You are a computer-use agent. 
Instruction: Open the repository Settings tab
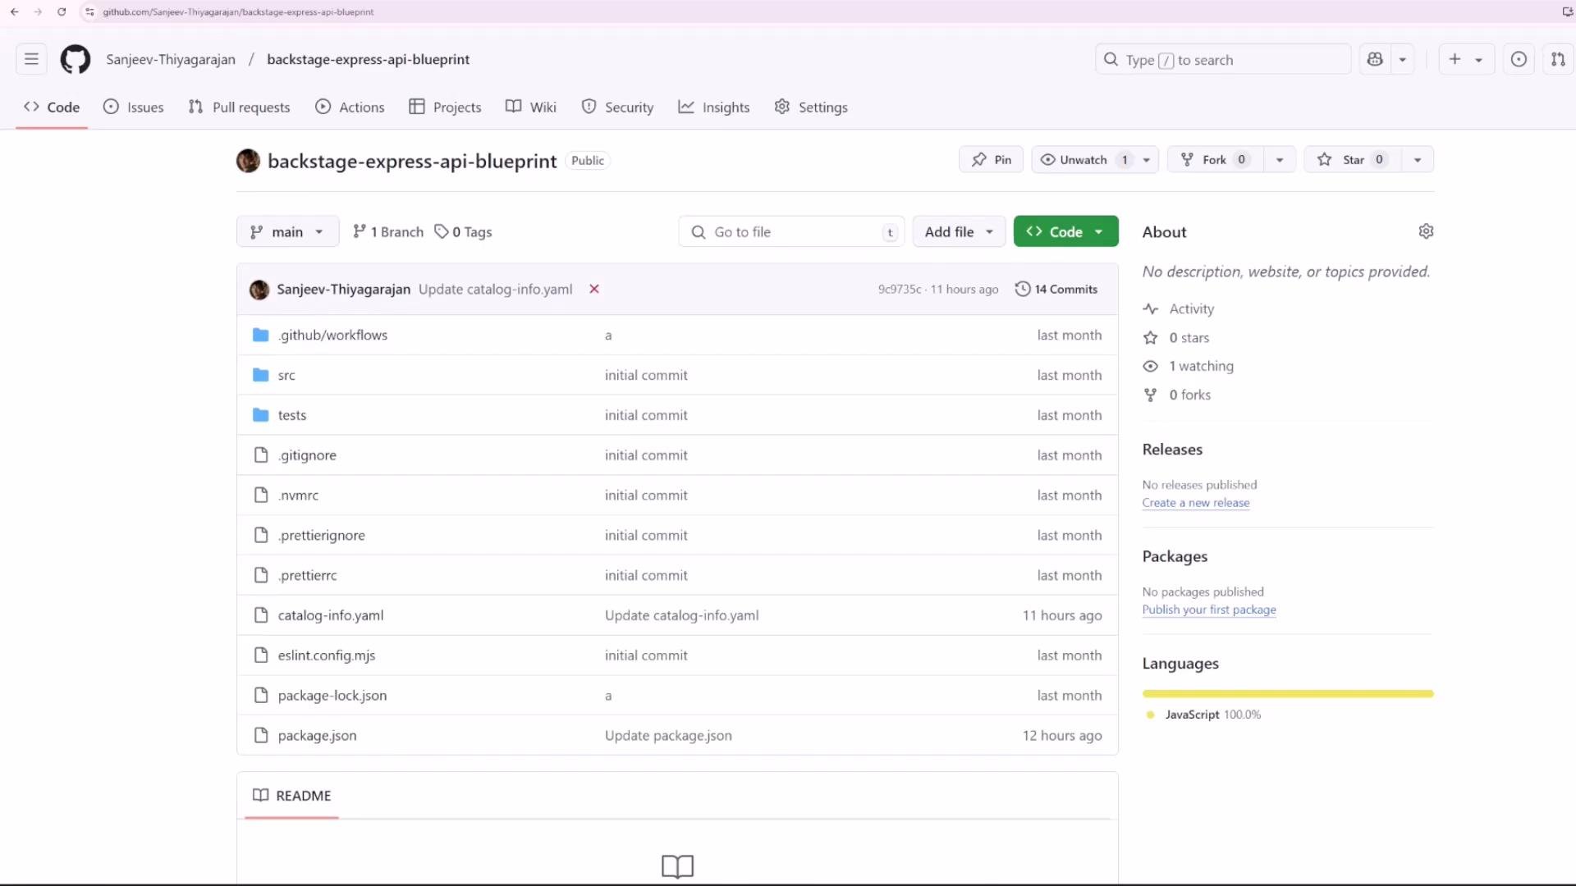811,107
